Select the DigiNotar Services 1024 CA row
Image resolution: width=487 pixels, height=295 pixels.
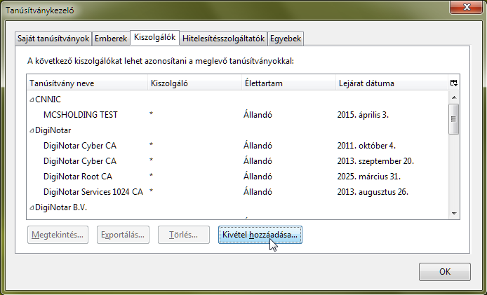[238, 192]
